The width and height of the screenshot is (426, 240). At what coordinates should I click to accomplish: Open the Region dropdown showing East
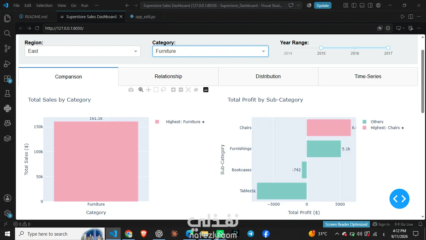(x=83, y=51)
